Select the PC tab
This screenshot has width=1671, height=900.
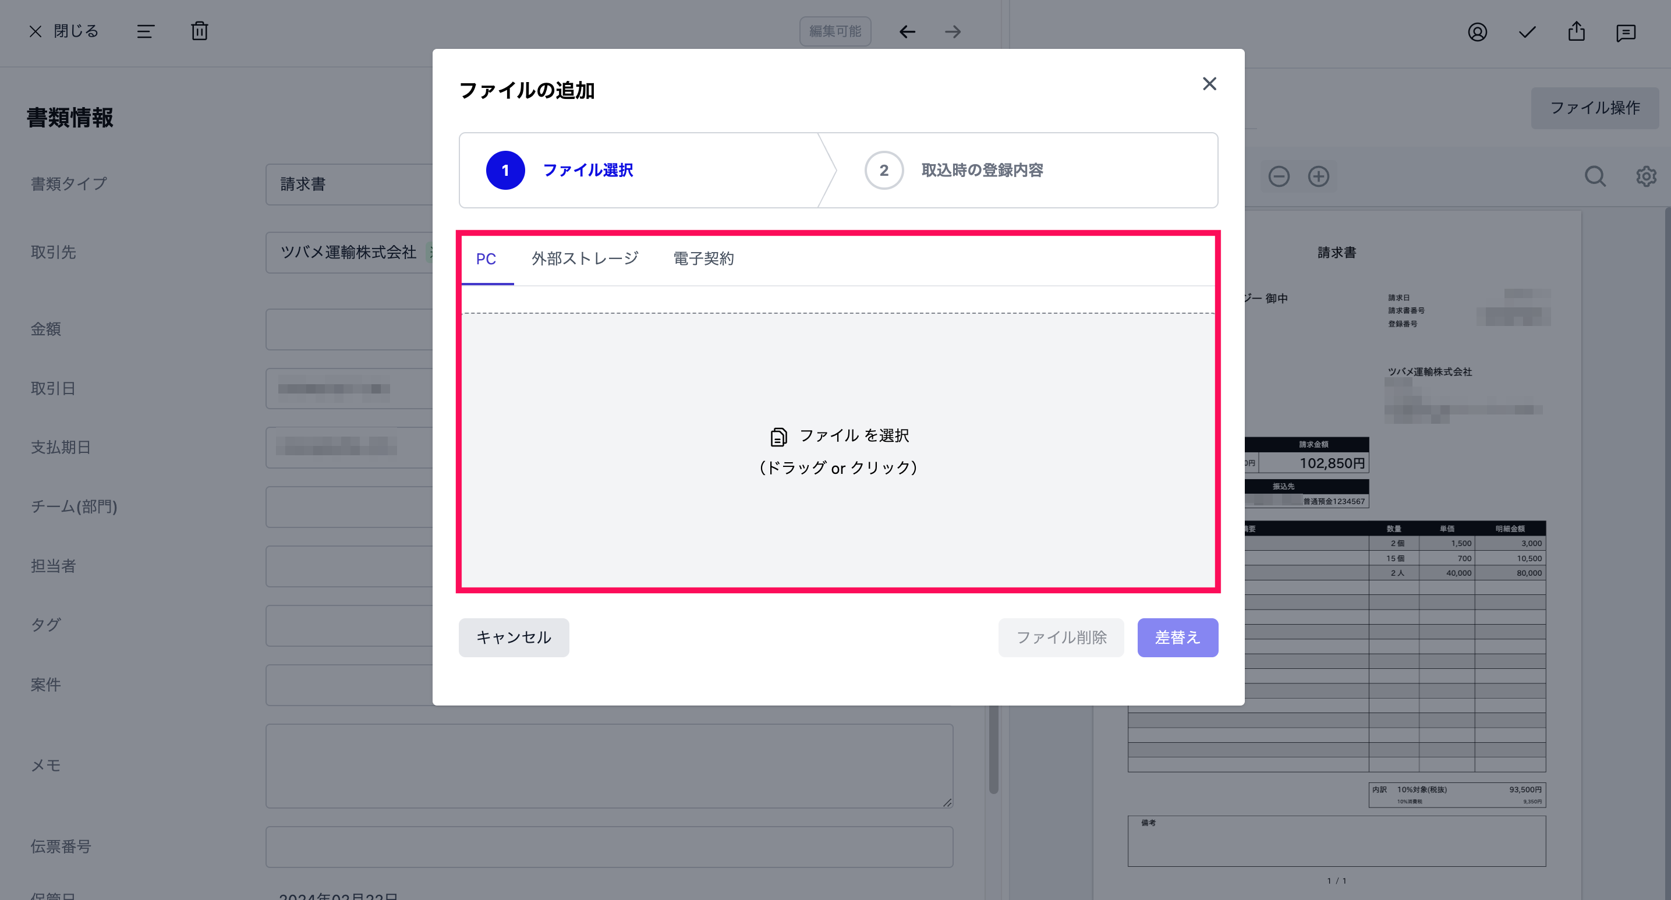click(x=486, y=258)
